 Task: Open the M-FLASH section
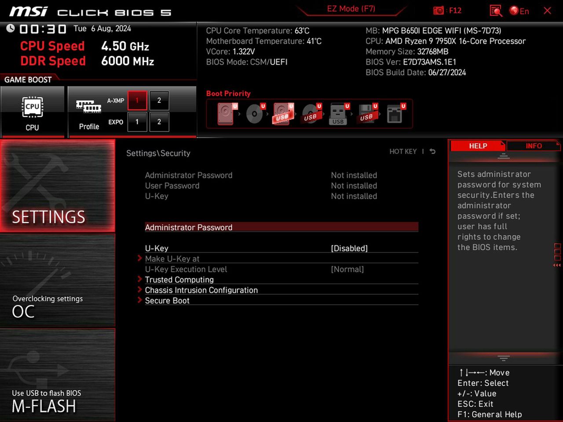[x=58, y=375]
